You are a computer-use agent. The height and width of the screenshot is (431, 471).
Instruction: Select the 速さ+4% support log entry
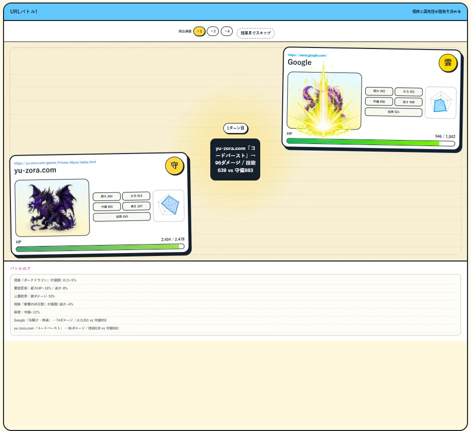236,304
